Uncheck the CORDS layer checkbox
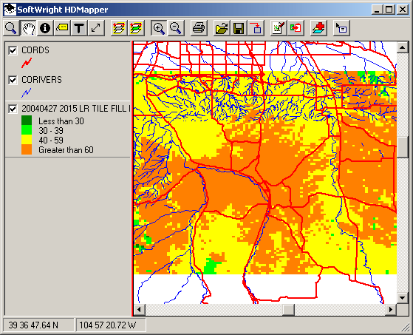The width and height of the screenshot is (413, 335). [x=13, y=50]
